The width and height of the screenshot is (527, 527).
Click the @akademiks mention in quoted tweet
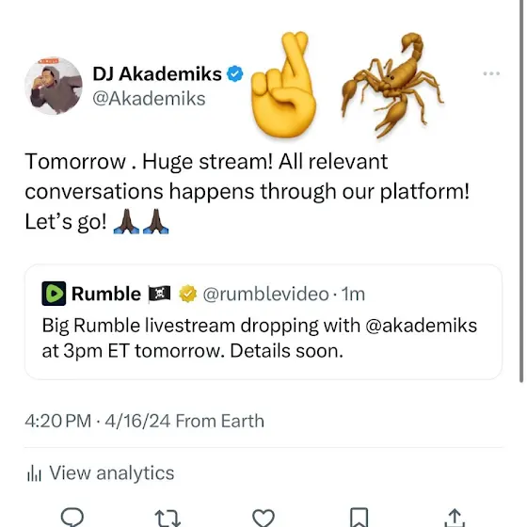(422, 326)
